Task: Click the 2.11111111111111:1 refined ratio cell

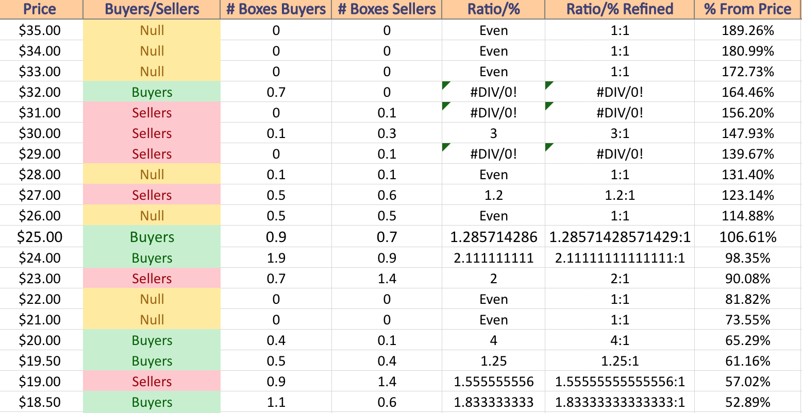Action: pos(620,257)
